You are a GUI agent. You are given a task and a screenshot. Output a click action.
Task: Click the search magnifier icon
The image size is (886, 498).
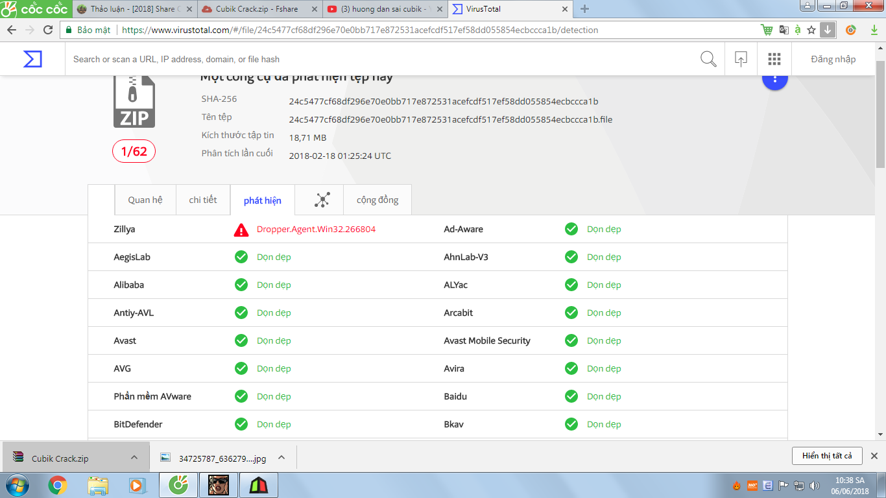[x=708, y=59]
